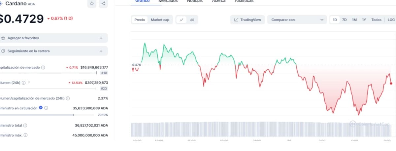Enable LOG scale on chart
396x151 pixels.
(391, 20)
